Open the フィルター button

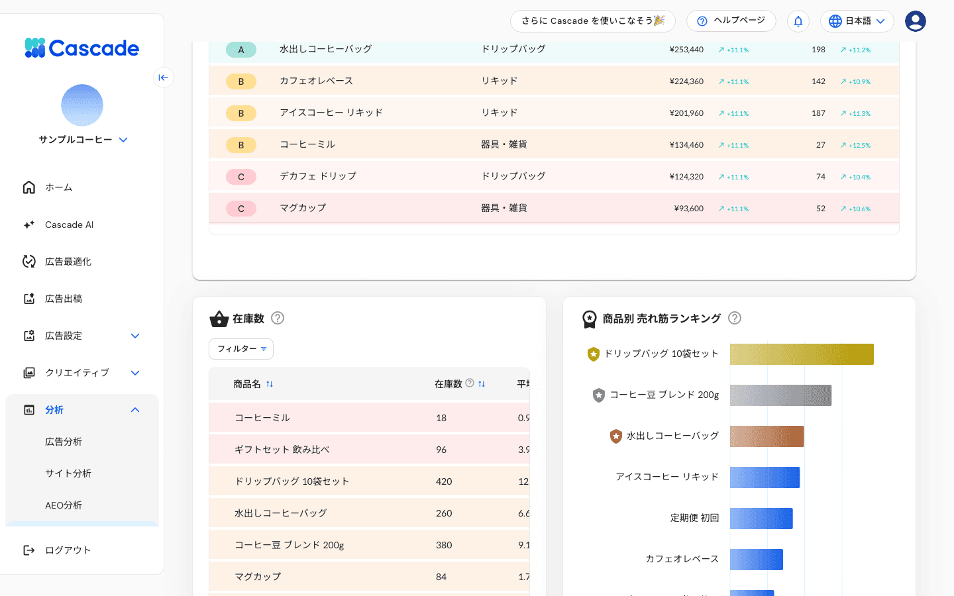coord(241,349)
